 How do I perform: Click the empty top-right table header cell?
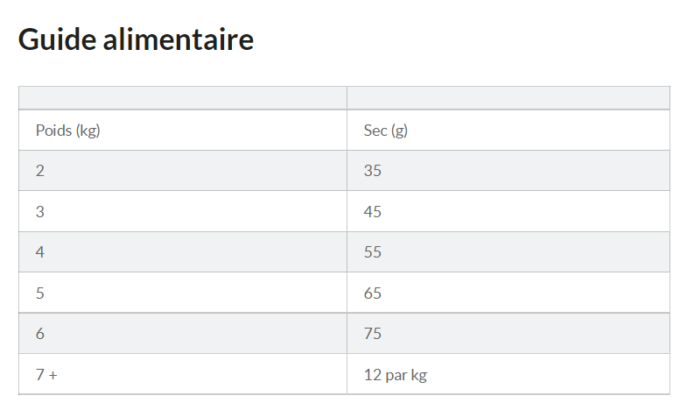(x=508, y=98)
